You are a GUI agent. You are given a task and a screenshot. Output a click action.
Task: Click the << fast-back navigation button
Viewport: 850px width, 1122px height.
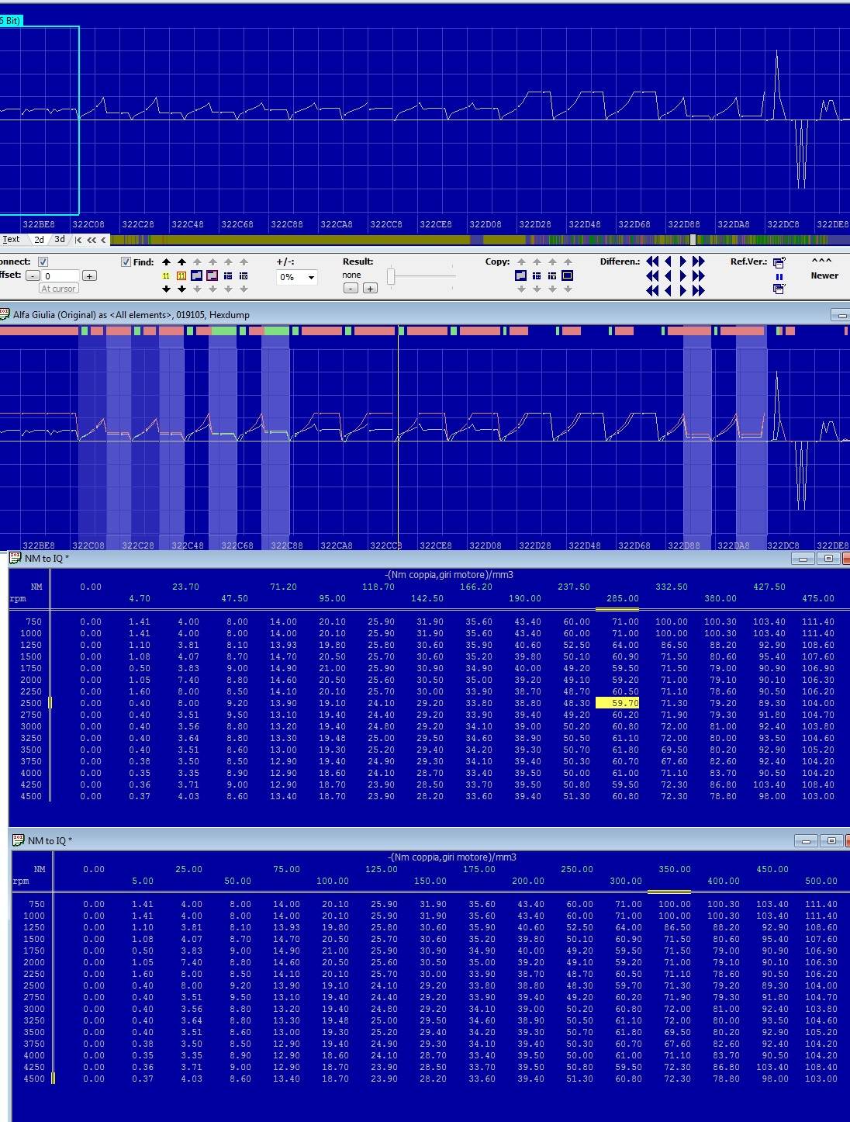coord(91,241)
